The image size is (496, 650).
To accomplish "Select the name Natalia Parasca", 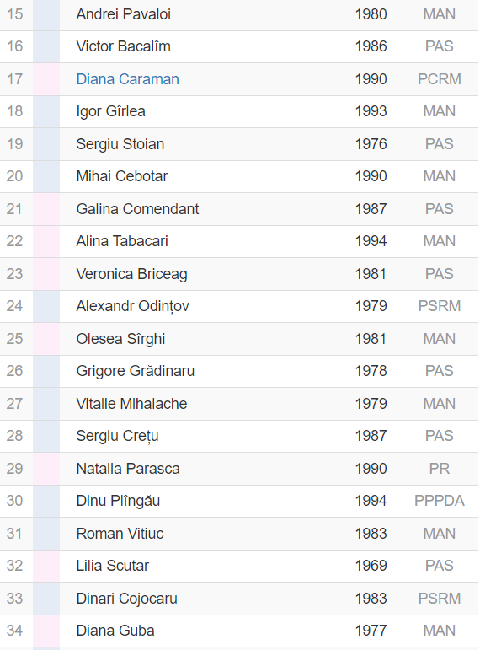I will (x=128, y=469).
